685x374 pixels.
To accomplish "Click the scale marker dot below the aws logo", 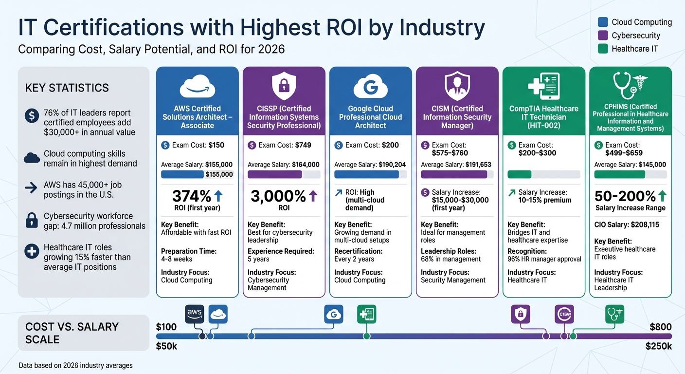I will click(x=202, y=336).
